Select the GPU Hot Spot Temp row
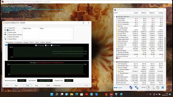173x97 pixels. click(x=140, y=66)
